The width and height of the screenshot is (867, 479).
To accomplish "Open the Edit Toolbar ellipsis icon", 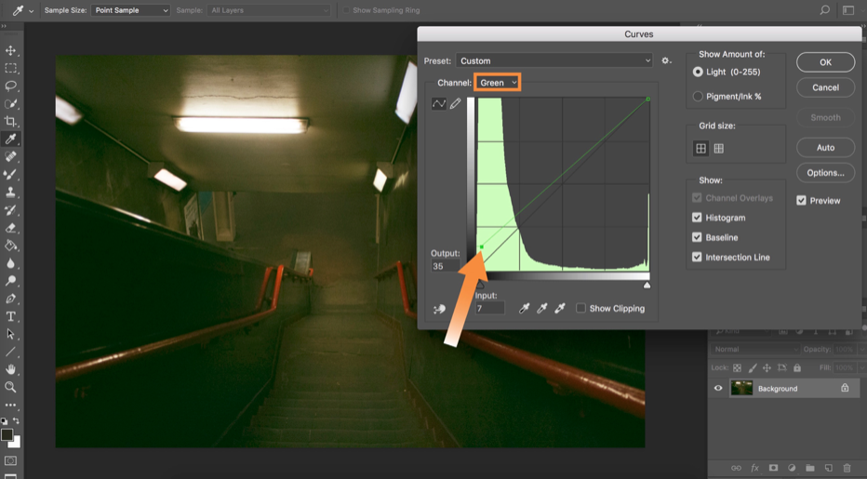I will [x=10, y=405].
